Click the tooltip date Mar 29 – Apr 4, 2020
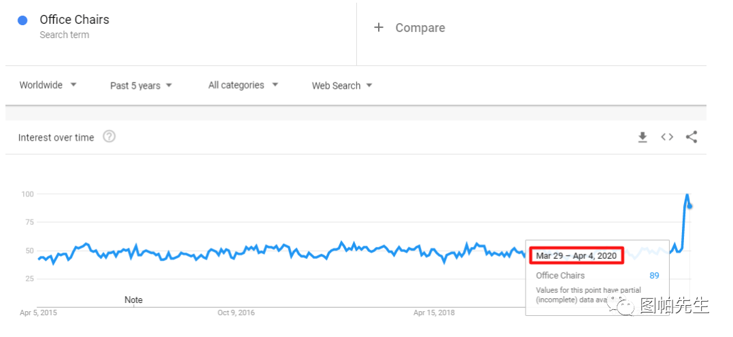This screenshot has width=733, height=337. pyautogui.click(x=576, y=255)
